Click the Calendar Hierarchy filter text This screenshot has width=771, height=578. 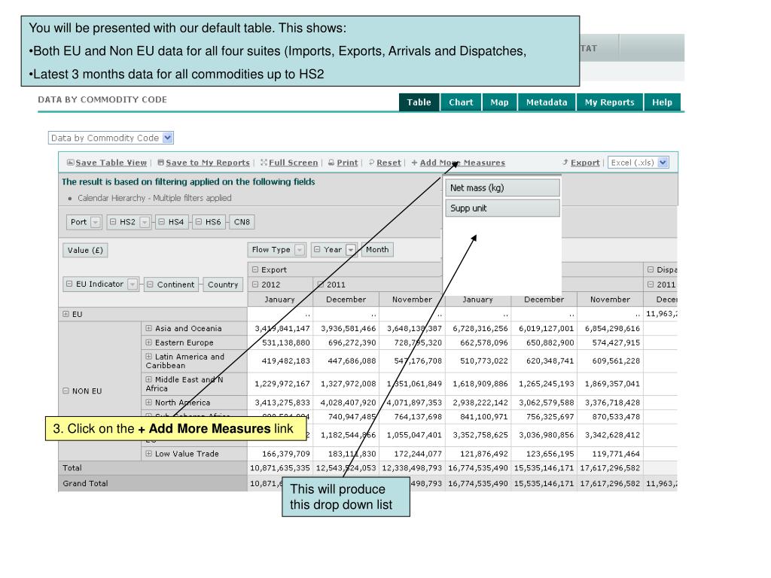[154, 198]
